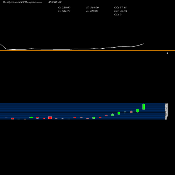Click the 'OL: 0' reading
175x175 pixels.
(x=118, y=14)
